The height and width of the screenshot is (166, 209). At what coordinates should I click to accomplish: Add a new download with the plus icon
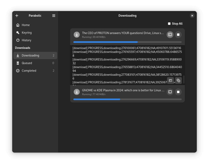coord(17,16)
